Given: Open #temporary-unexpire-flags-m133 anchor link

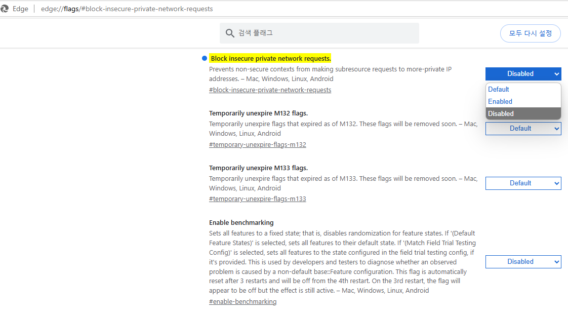Looking at the screenshot, I should click(257, 199).
